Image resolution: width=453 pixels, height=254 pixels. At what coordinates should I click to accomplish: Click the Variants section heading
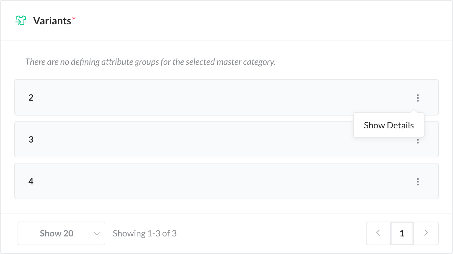(52, 21)
